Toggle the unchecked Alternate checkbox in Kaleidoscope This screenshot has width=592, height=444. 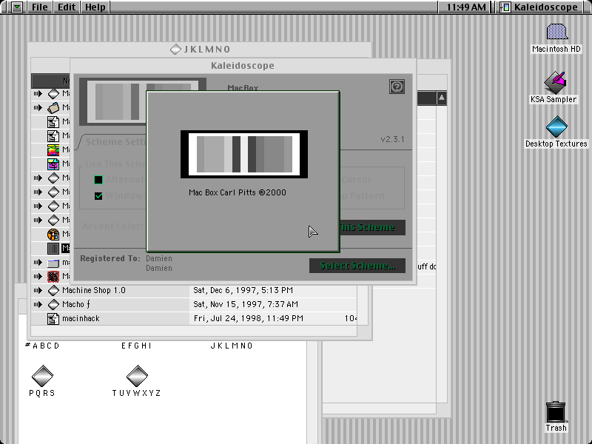(x=98, y=180)
